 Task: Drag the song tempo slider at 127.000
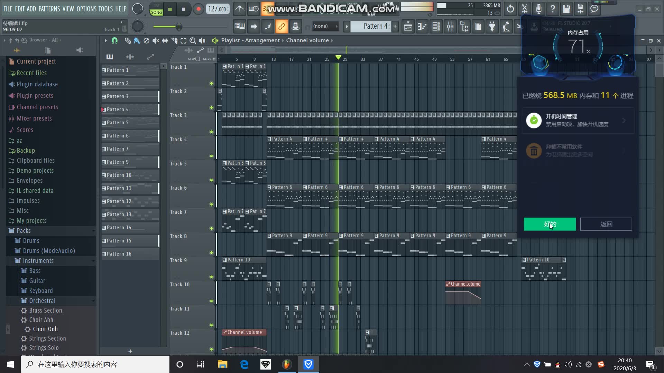tap(216, 9)
